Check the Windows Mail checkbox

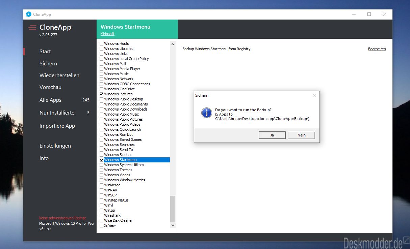pyautogui.click(x=101, y=64)
